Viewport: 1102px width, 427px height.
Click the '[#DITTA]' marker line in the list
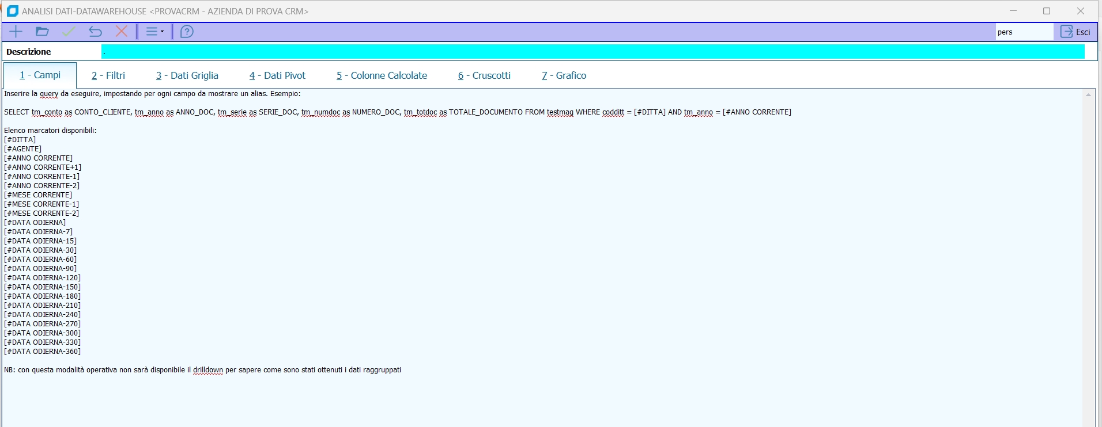tap(20, 140)
